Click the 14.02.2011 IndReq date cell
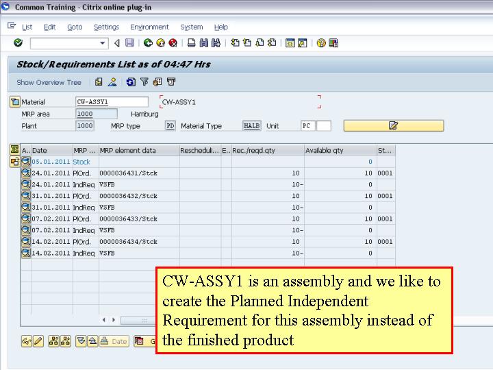Viewport: 493px width, 370px height. point(51,254)
